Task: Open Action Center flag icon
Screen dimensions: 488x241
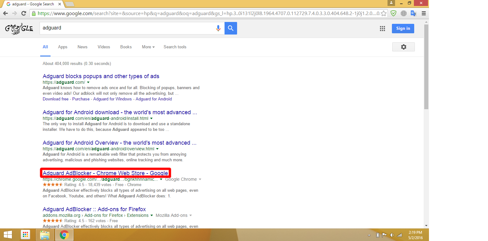Action: 385,235
